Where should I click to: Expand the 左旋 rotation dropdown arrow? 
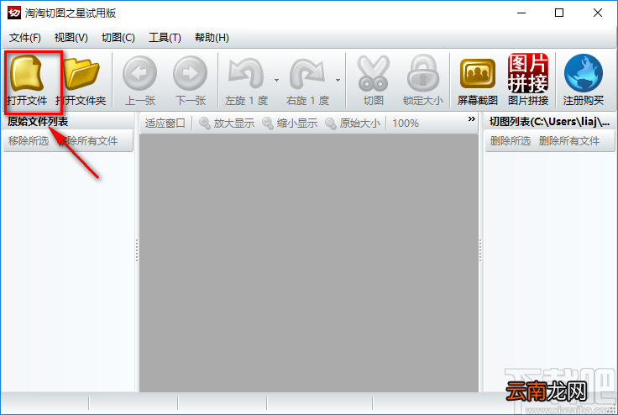tap(277, 80)
